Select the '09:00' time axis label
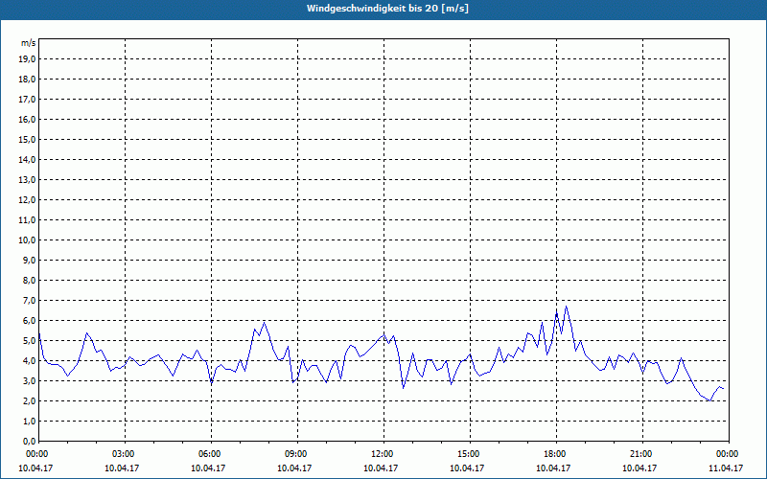 coord(297,454)
